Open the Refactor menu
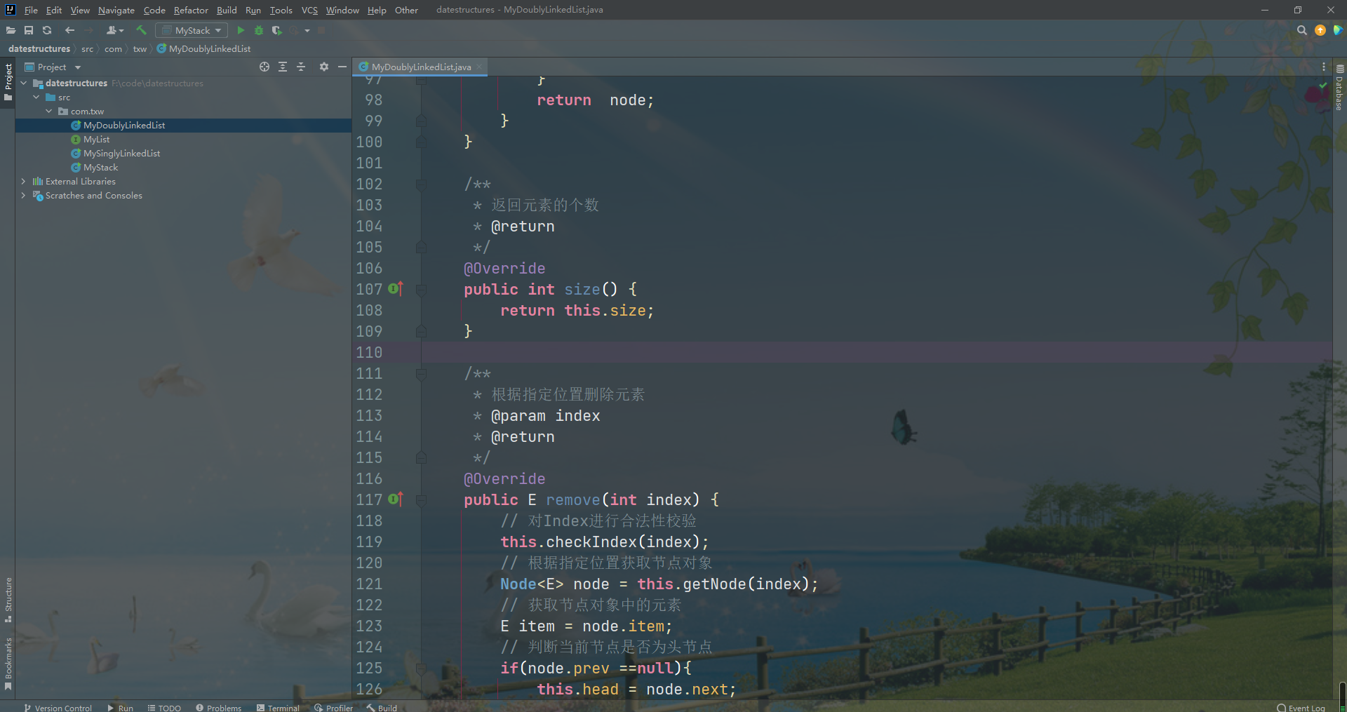Screen dimensions: 1347x712 (191, 10)
